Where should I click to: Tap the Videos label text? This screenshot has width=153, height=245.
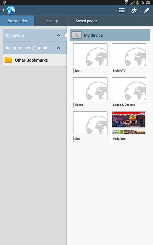[x=79, y=105]
